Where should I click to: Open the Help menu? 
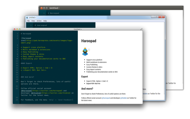click(45, 21)
